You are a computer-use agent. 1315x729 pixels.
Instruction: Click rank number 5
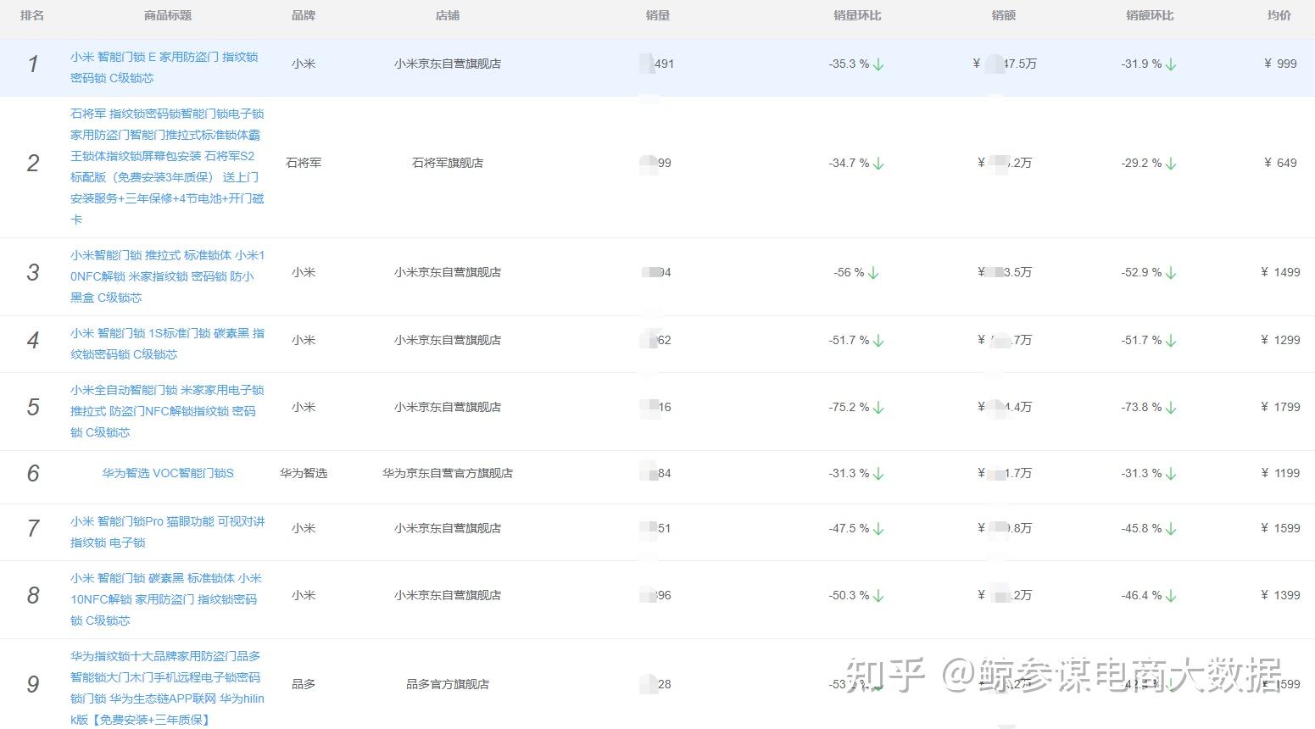click(33, 408)
